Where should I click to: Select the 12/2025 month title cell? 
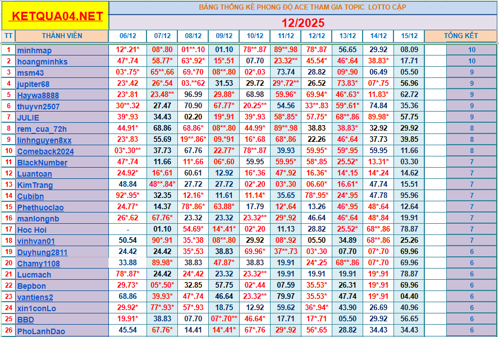(x=303, y=23)
